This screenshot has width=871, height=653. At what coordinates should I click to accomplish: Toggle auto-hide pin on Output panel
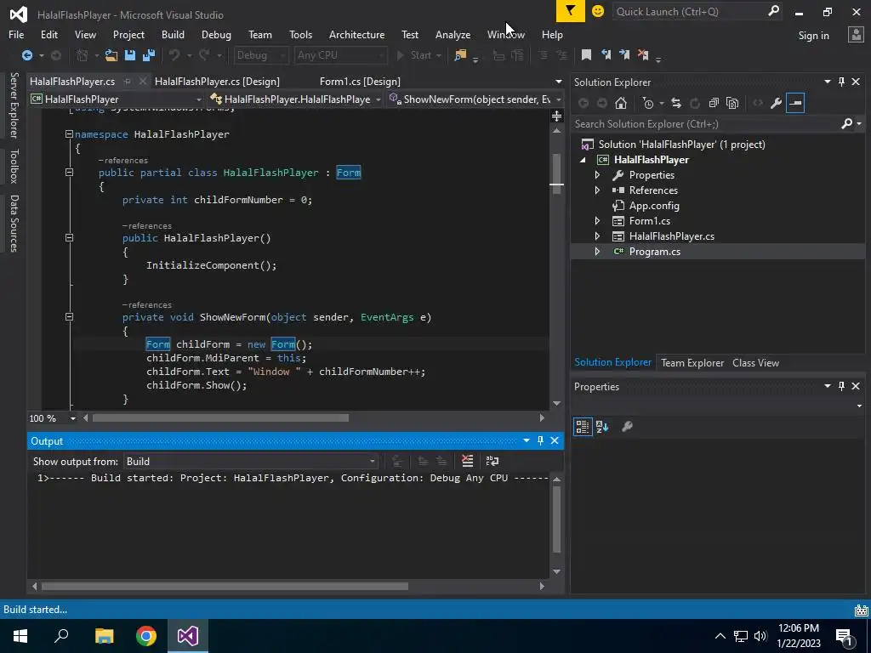coord(540,440)
